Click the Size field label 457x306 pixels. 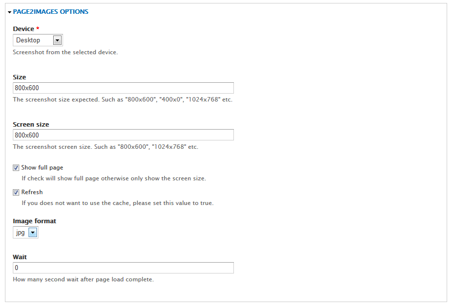[x=20, y=77]
